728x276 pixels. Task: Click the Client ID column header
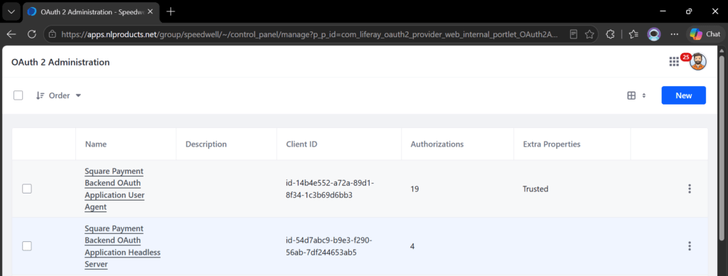pos(301,144)
